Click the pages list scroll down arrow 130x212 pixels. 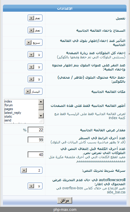41,116
